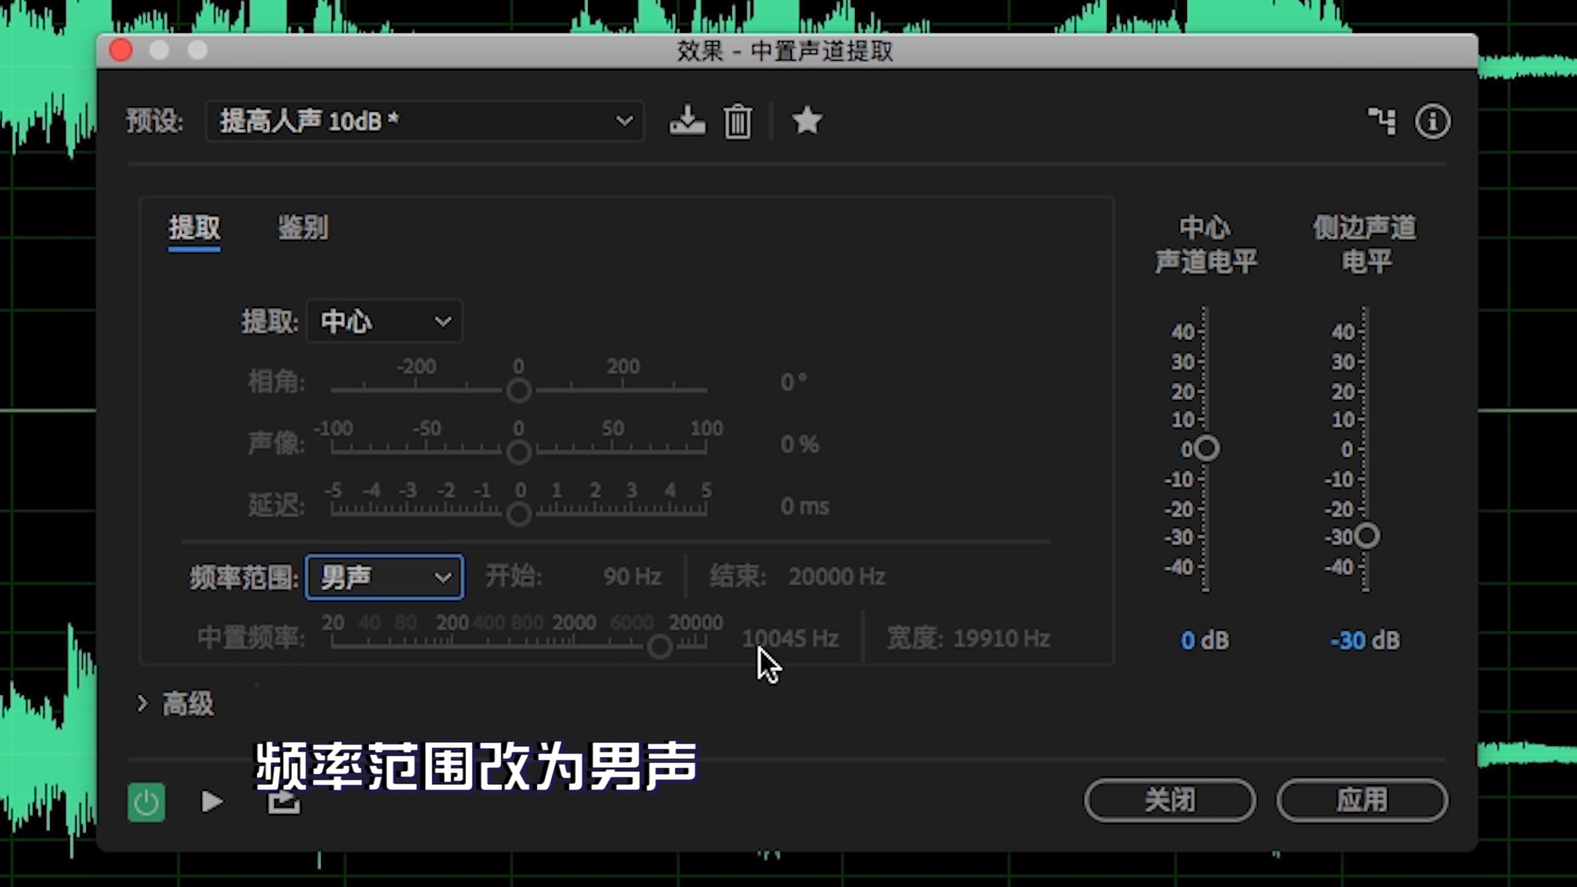Play preview of the effect
This screenshot has height=887, width=1577.
212,802
